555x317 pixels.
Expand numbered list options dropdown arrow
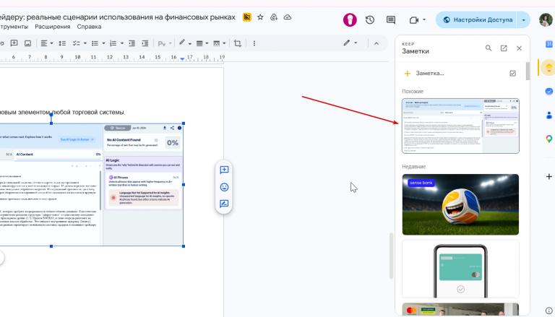coord(121,43)
